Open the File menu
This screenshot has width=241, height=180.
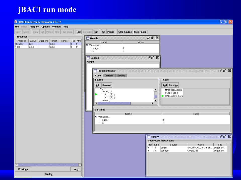coord(17,27)
